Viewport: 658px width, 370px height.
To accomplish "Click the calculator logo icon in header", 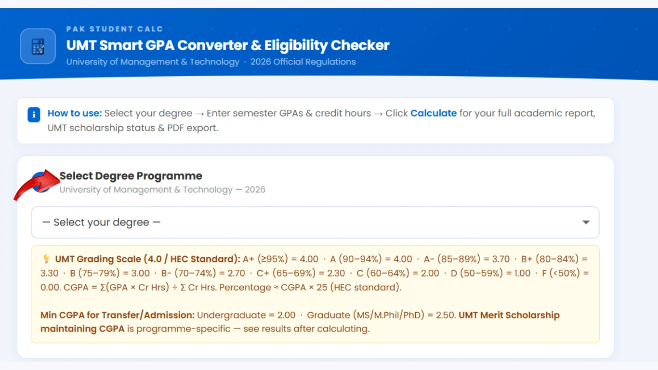I will click(38, 46).
